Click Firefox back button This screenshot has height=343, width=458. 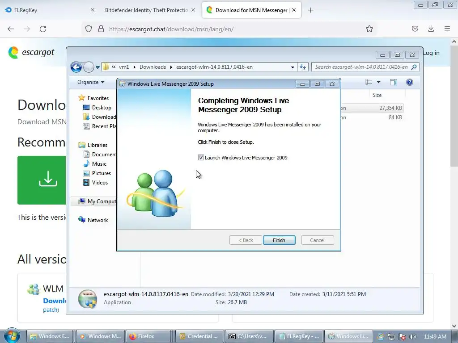11,29
